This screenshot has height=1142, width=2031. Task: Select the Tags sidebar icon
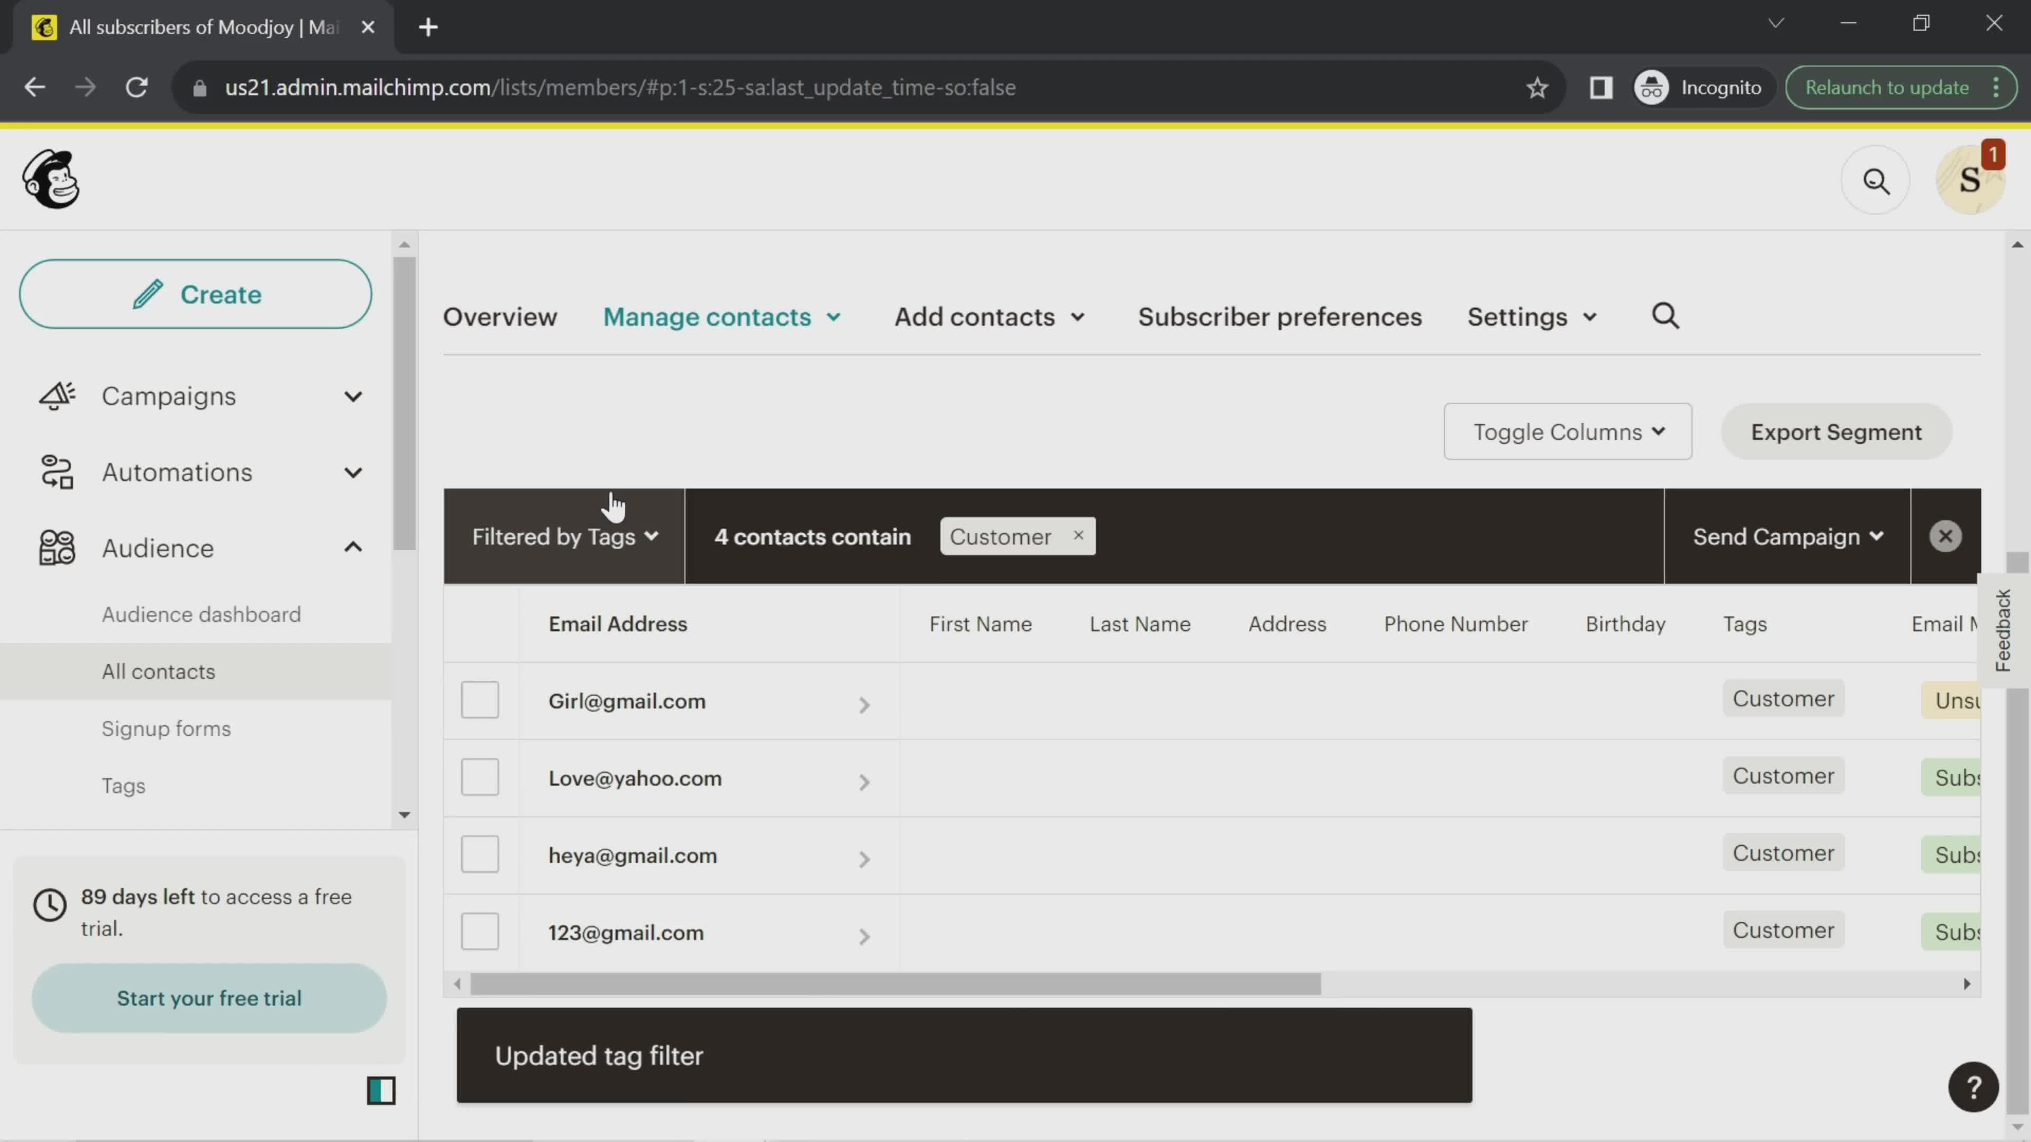click(124, 784)
